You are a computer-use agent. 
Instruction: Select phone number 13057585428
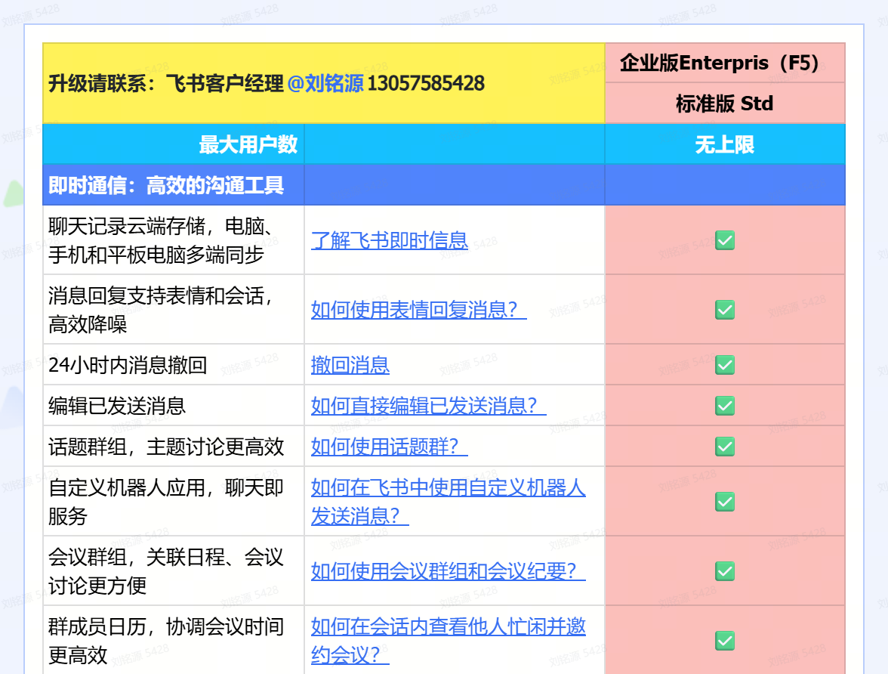[x=426, y=83]
